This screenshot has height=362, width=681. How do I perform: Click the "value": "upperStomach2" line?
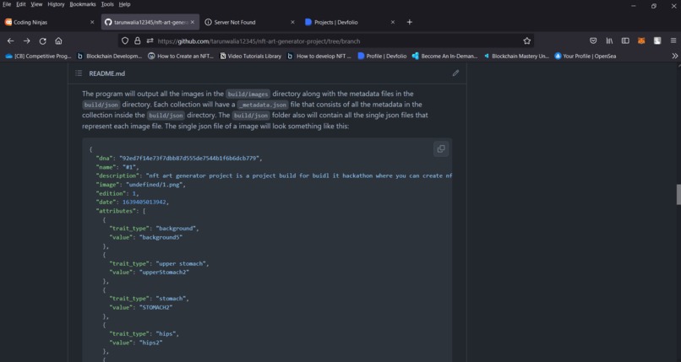[150, 273]
